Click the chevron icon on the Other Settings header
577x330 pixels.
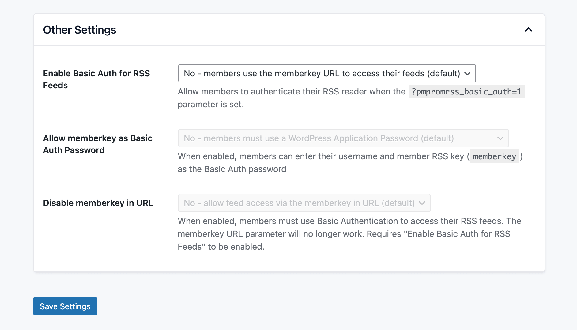[x=528, y=30]
